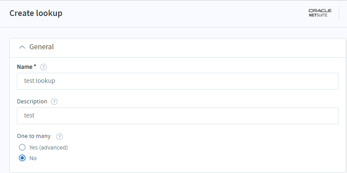This screenshot has height=173, width=347.
Task: Click the 'One to many' field label
Action: pyautogui.click(x=34, y=136)
